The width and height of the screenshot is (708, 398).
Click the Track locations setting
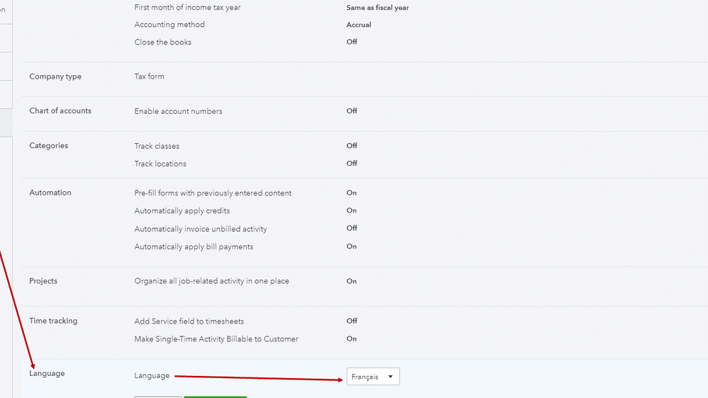click(x=160, y=164)
